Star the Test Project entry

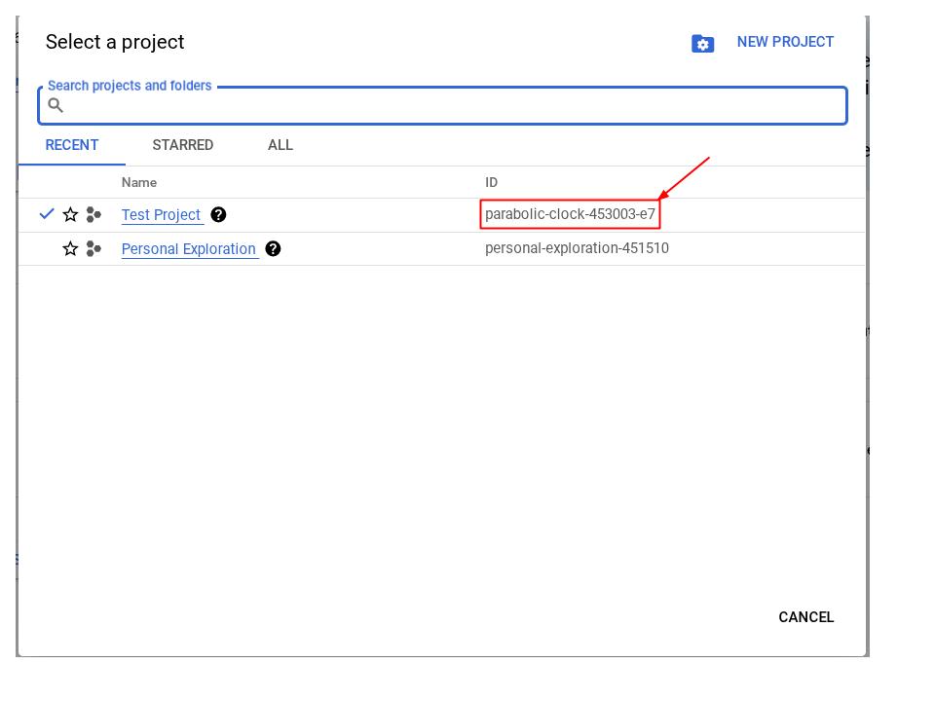point(71,214)
